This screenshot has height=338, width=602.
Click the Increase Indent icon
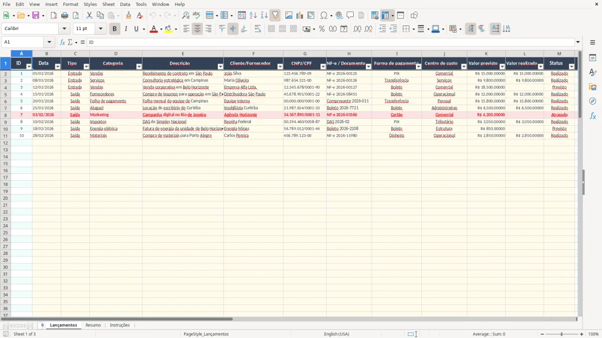point(382,29)
